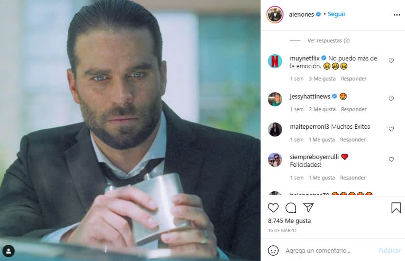The width and height of the screenshot is (405, 261).
Task: Open the muynetflix profile picture
Action: [275, 61]
